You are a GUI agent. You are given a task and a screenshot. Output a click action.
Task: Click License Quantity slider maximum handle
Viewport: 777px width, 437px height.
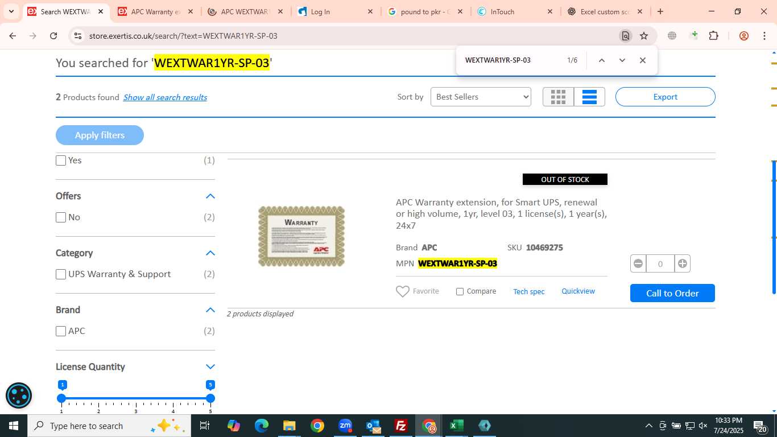pyautogui.click(x=210, y=398)
